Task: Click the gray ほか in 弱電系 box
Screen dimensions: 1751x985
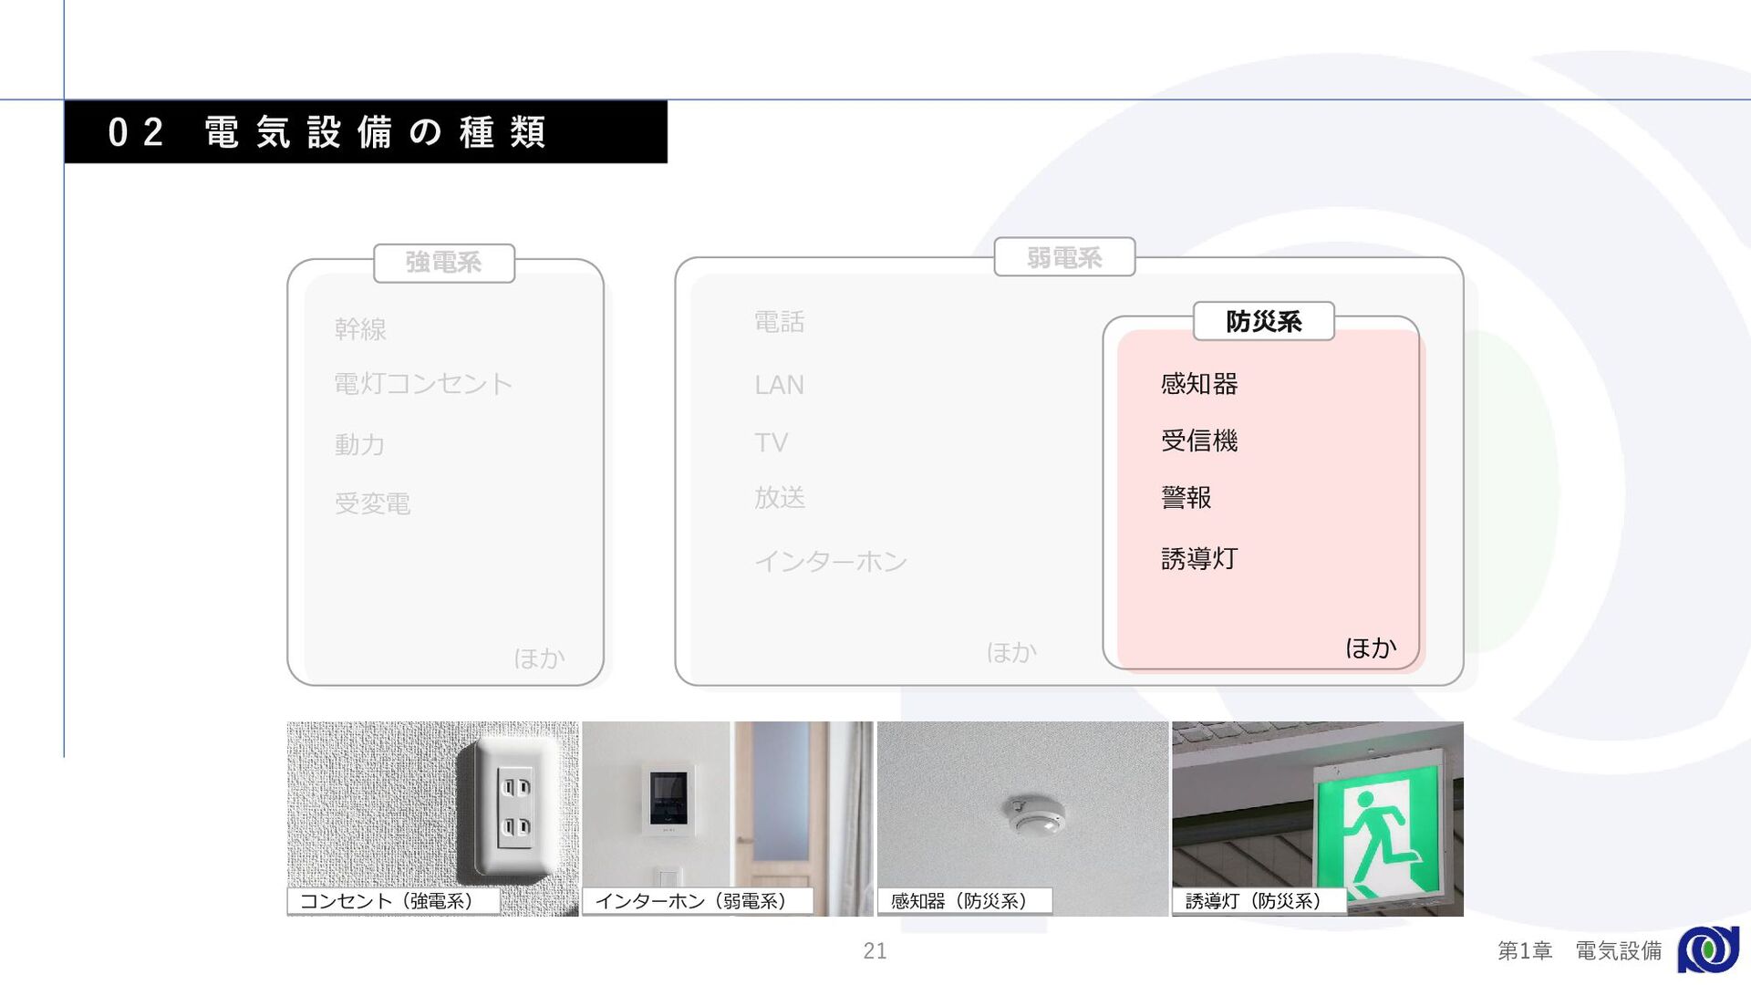Action: coord(1011,652)
